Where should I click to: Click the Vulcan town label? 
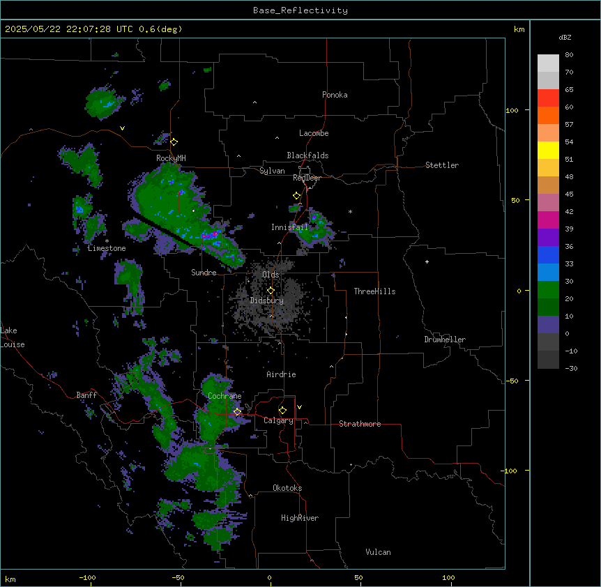[379, 552]
